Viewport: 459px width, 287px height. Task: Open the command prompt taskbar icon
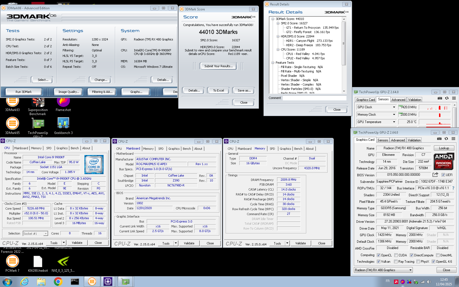click(x=75, y=282)
